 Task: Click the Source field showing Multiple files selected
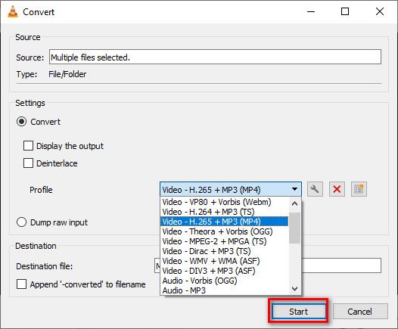[215, 57]
